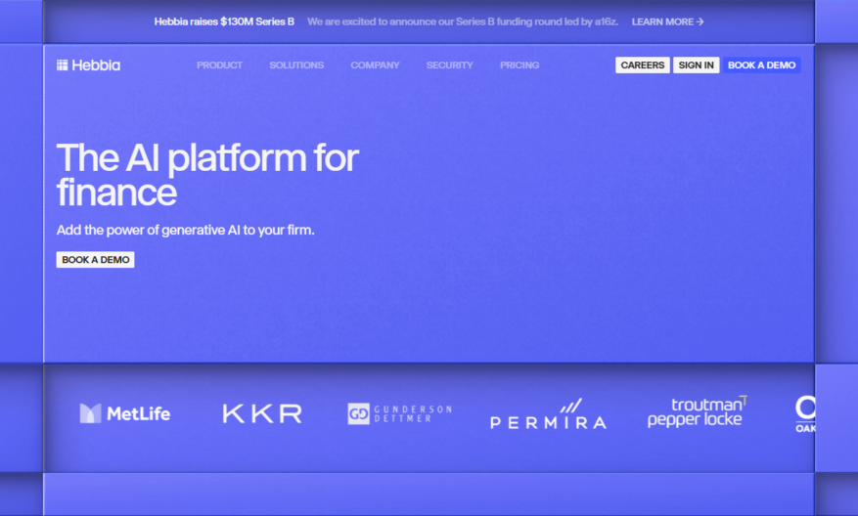Click the a16z funding round sentence

pyautogui.click(x=463, y=21)
